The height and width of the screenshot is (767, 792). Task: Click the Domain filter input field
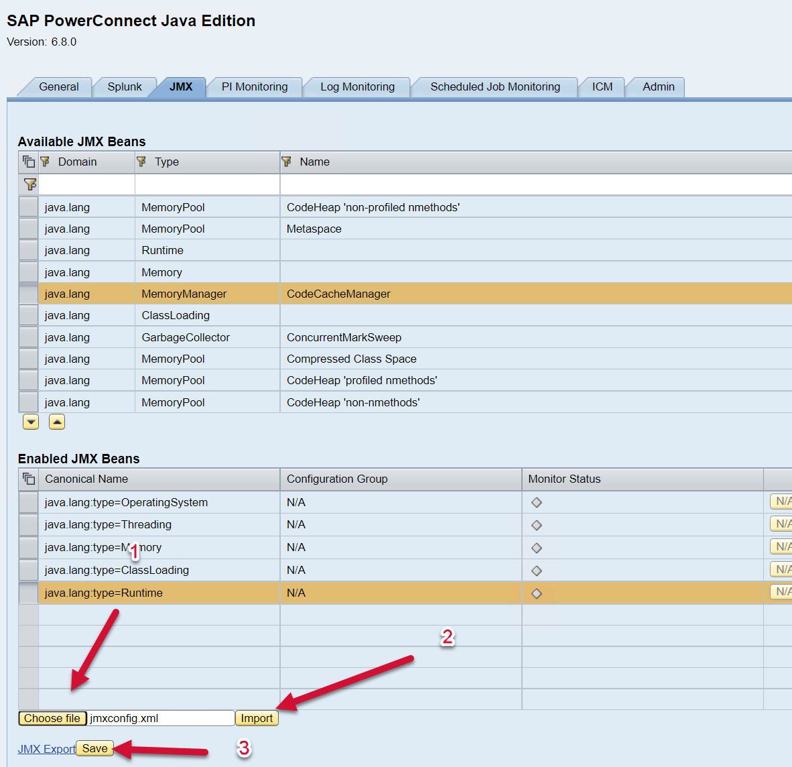tap(87, 184)
